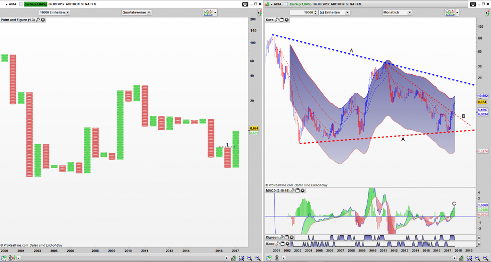Viewport: 491px width, 262px height.
Task: Open ISred indicator wrench settings
Action: (278, 244)
